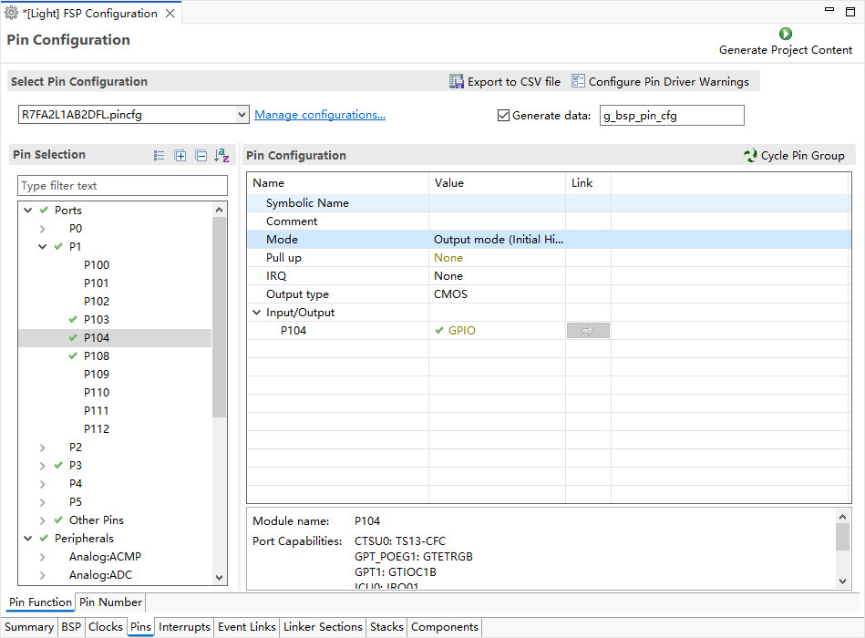This screenshot has height=638, width=865.
Task: Focus the Type filter text field
Action: 122,186
